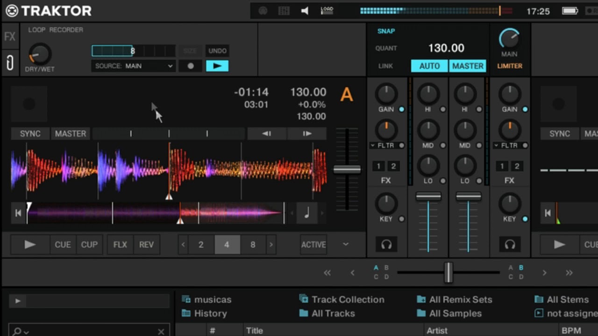598x336 pixels.
Task: Play deck B
Action: (x=559, y=245)
